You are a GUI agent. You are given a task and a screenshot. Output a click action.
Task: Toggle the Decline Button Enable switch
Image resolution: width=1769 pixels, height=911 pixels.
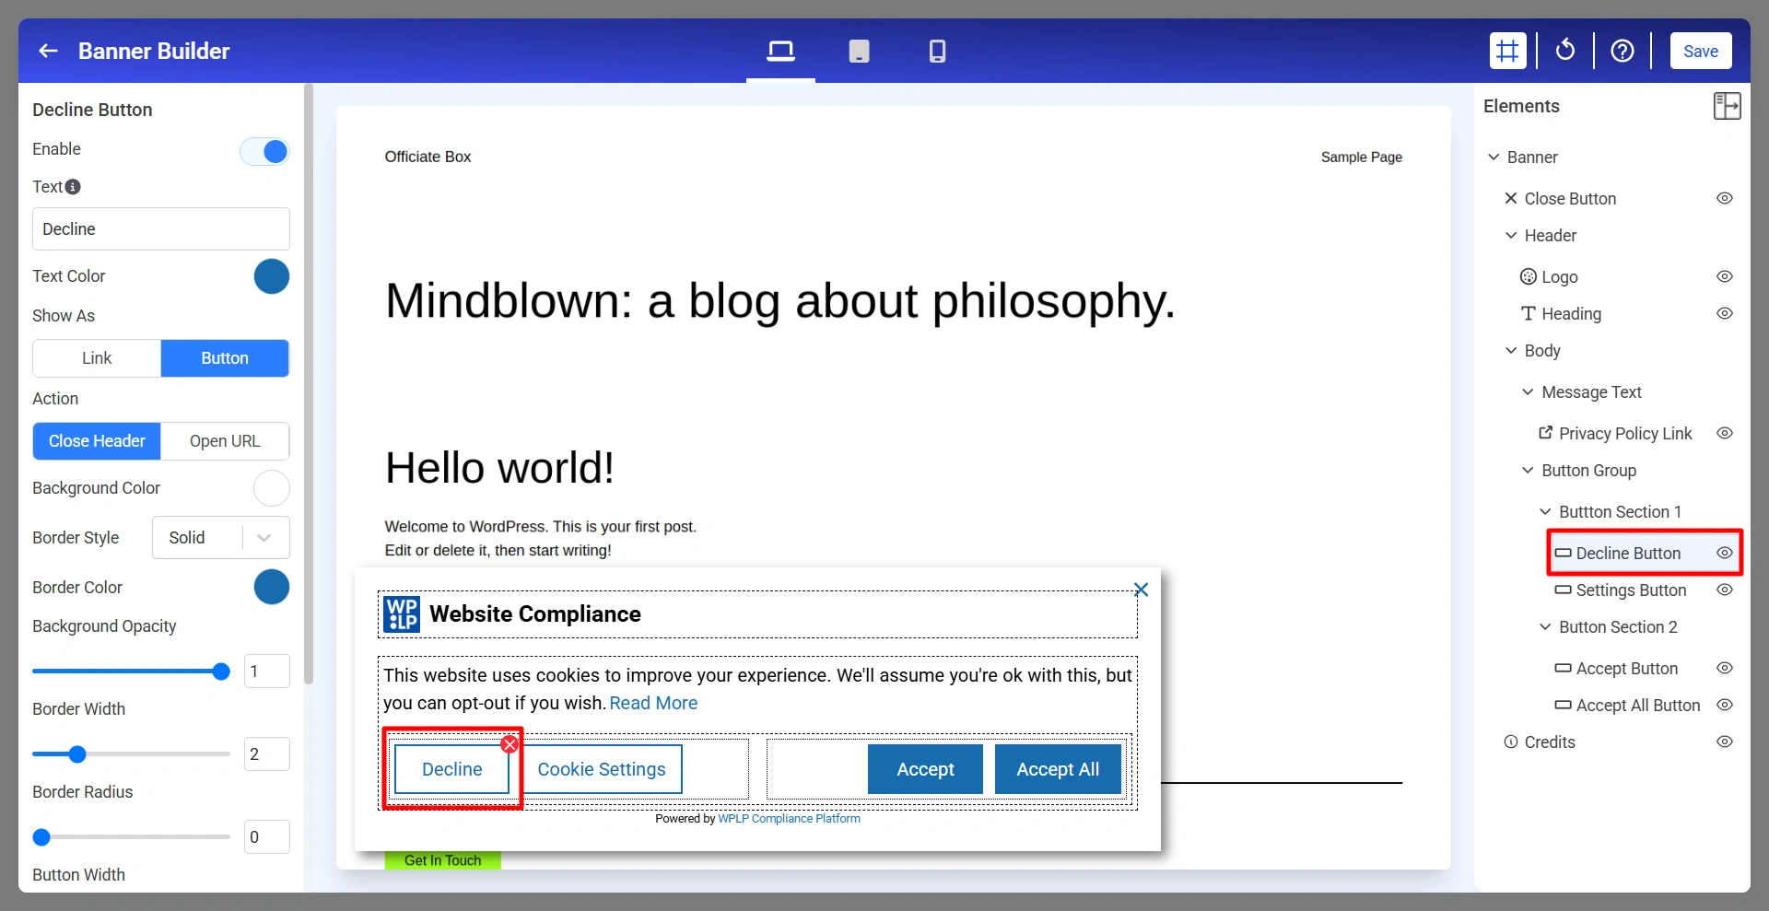(264, 151)
